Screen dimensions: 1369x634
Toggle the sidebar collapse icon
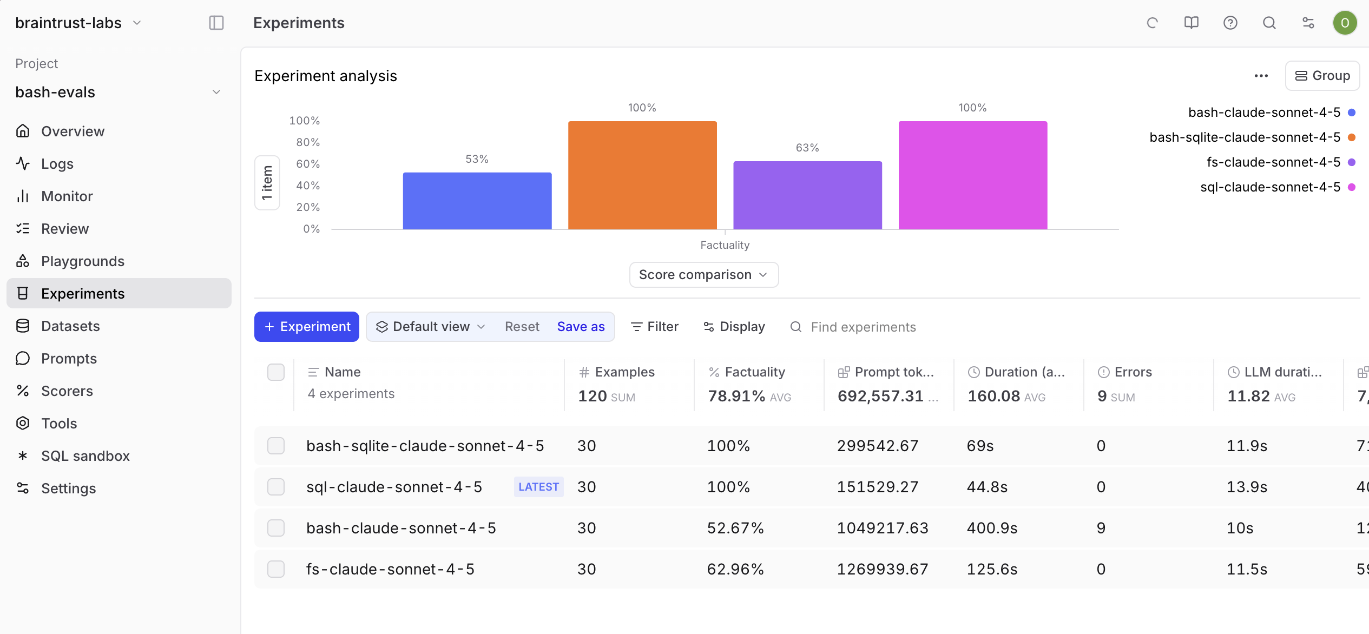click(x=216, y=23)
